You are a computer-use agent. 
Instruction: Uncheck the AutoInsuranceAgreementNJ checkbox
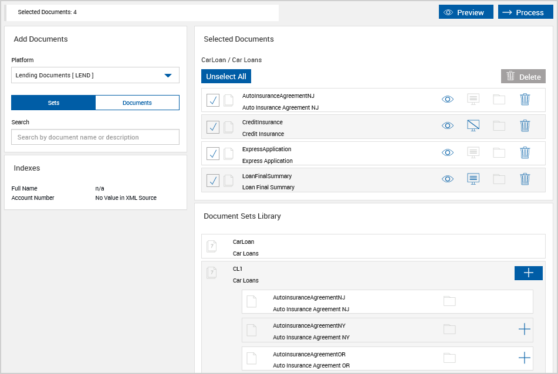coord(213,100)
